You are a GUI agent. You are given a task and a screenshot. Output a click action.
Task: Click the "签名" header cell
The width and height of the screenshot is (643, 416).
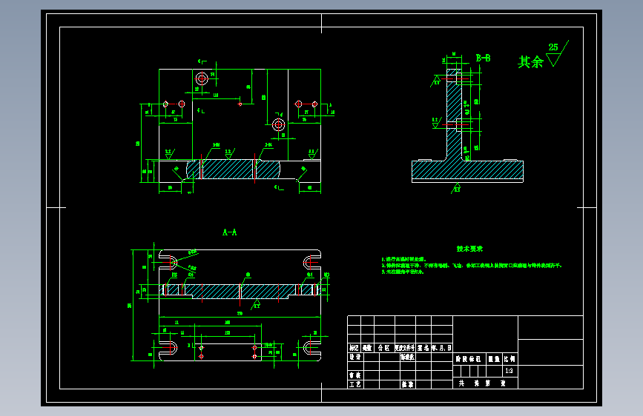click(x=423, y=348)
